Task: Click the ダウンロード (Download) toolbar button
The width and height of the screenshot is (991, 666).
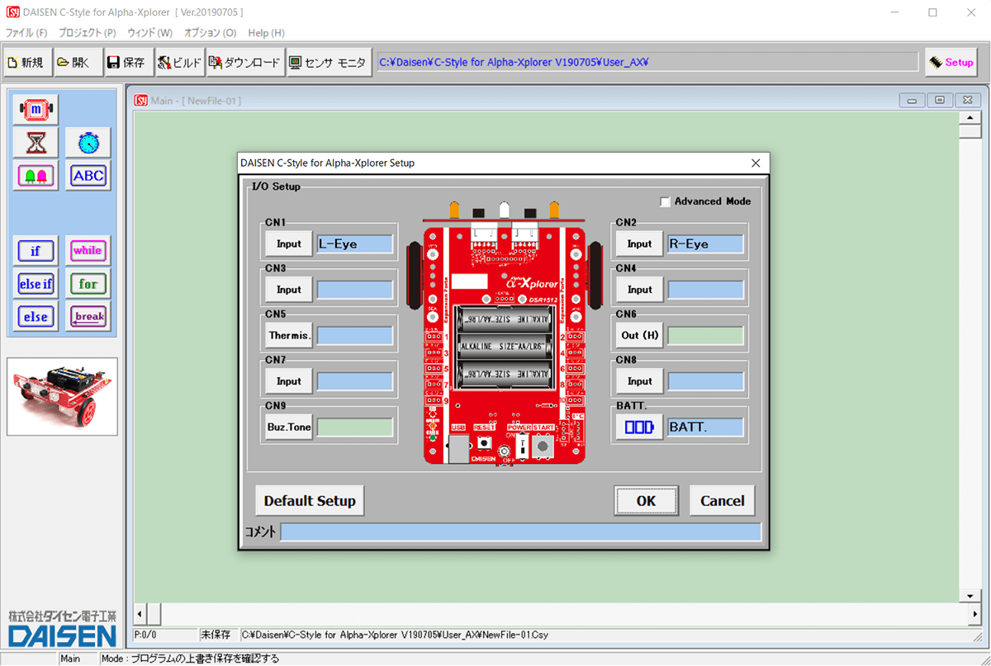Action: pyautogui.click(x=245, y=63)
